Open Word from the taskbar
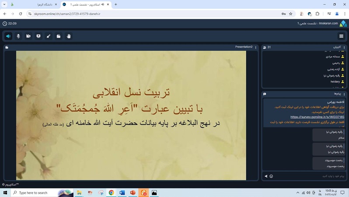The height and width of the screenshot is (197, 349). point(122,193)
